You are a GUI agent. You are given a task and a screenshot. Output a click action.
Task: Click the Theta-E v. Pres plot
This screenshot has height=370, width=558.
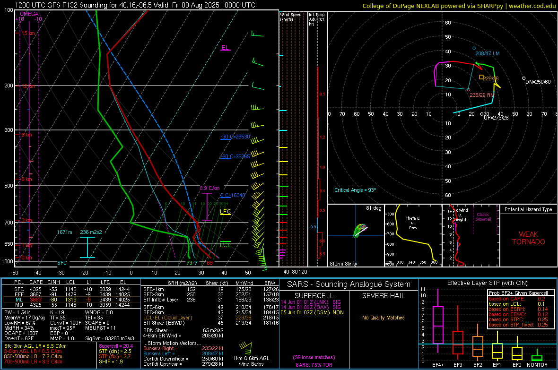pos(413,235)
